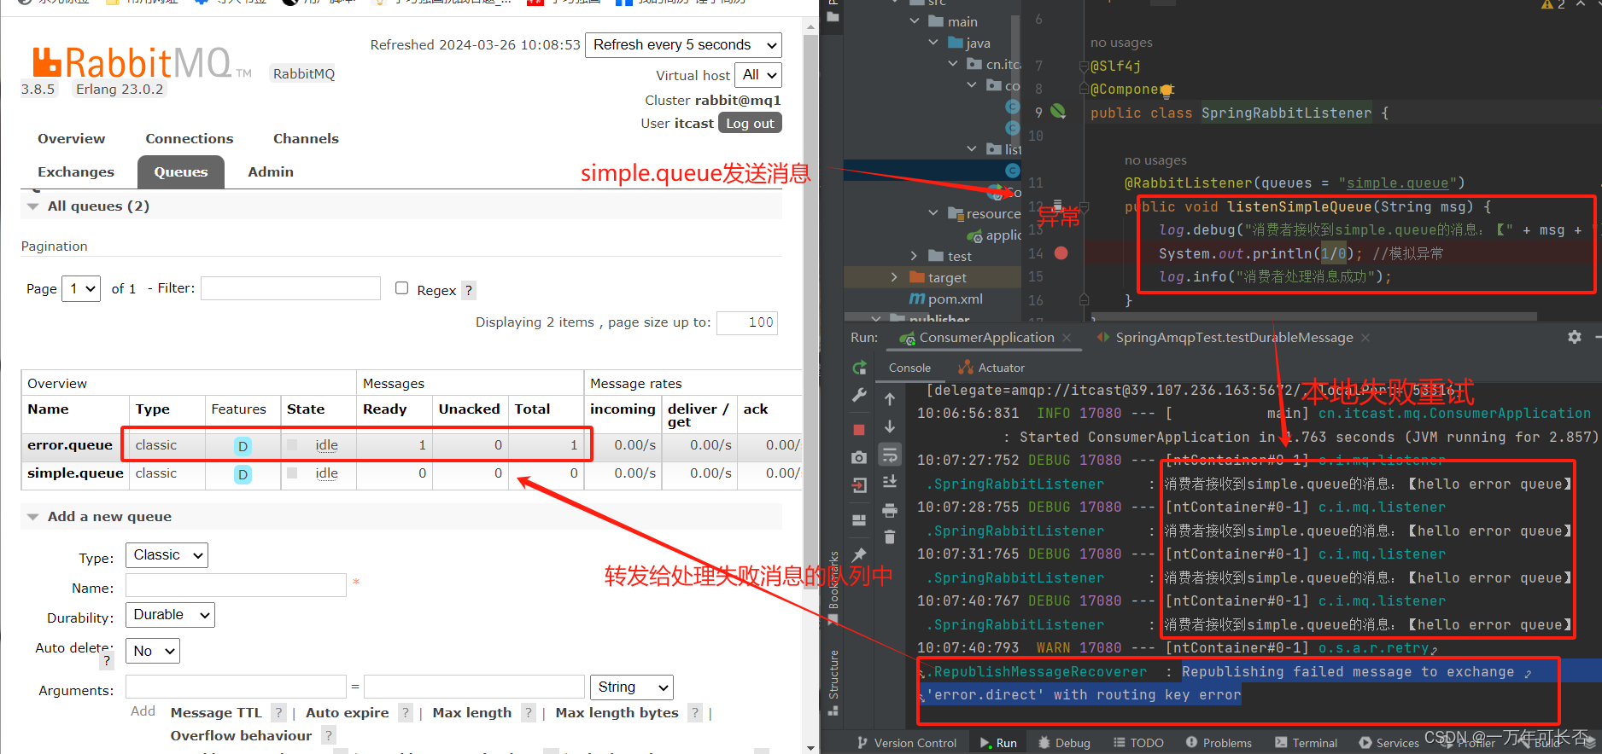The width and height of the screenshot is (1602, 754).
Task: Click the Rerun ConsumerApplication icon
Action: 859,368
